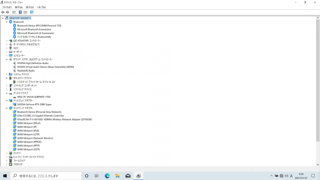Select WAN Miniport (IPv6)
This screenshot has width=320, height=180.
pyautogui.click(x=28, y=131)
